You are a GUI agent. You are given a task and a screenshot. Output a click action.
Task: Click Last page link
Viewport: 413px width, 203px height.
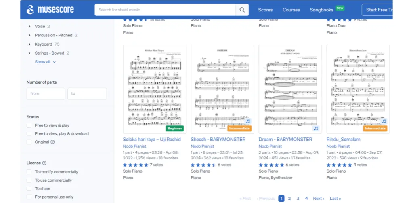pos(335,199)
